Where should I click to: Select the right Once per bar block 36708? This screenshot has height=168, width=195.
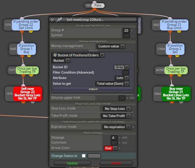pos(176,70)
